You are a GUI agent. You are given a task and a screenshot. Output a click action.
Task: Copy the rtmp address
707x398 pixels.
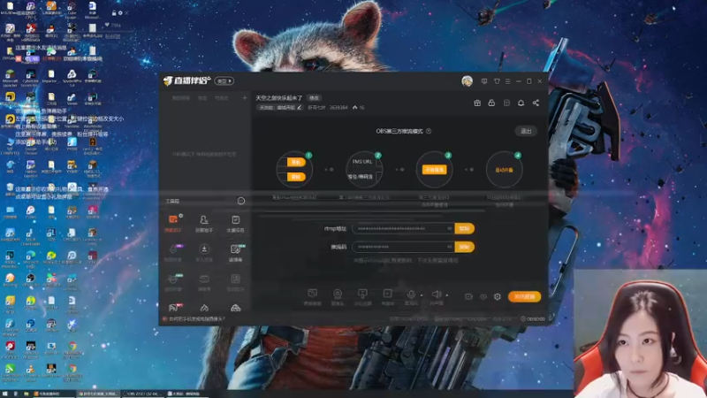tap(465, 228)
